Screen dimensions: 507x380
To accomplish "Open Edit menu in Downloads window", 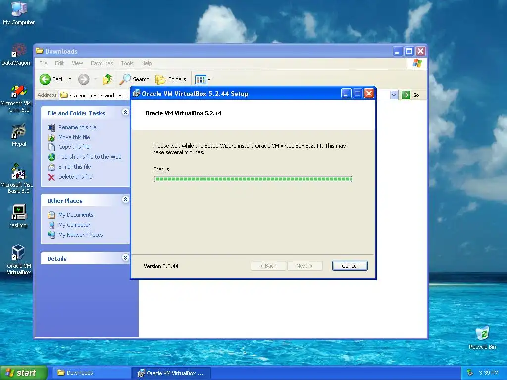I will pyautogui.click(x=59, y=63).
